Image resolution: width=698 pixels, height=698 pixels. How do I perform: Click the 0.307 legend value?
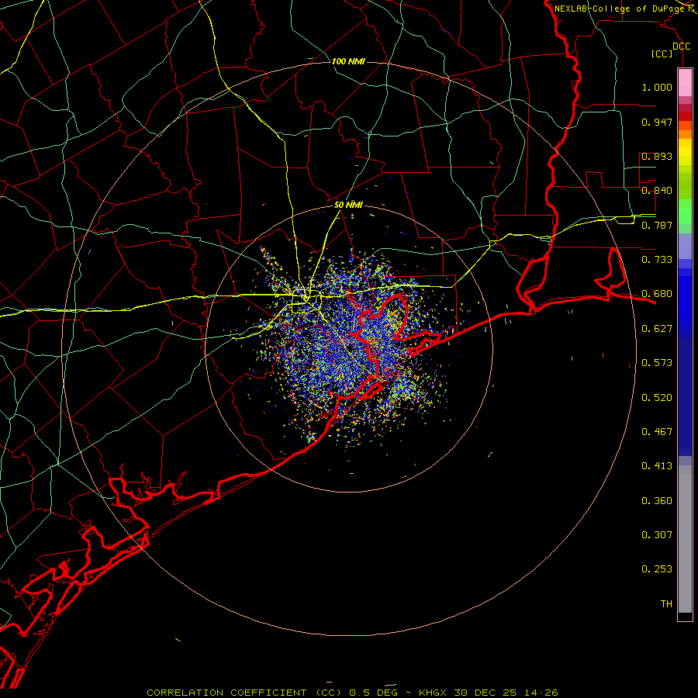(x=657, y=535)
